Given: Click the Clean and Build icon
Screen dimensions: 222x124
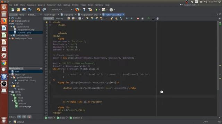Looking at the screenshot, I should (90, 10).
